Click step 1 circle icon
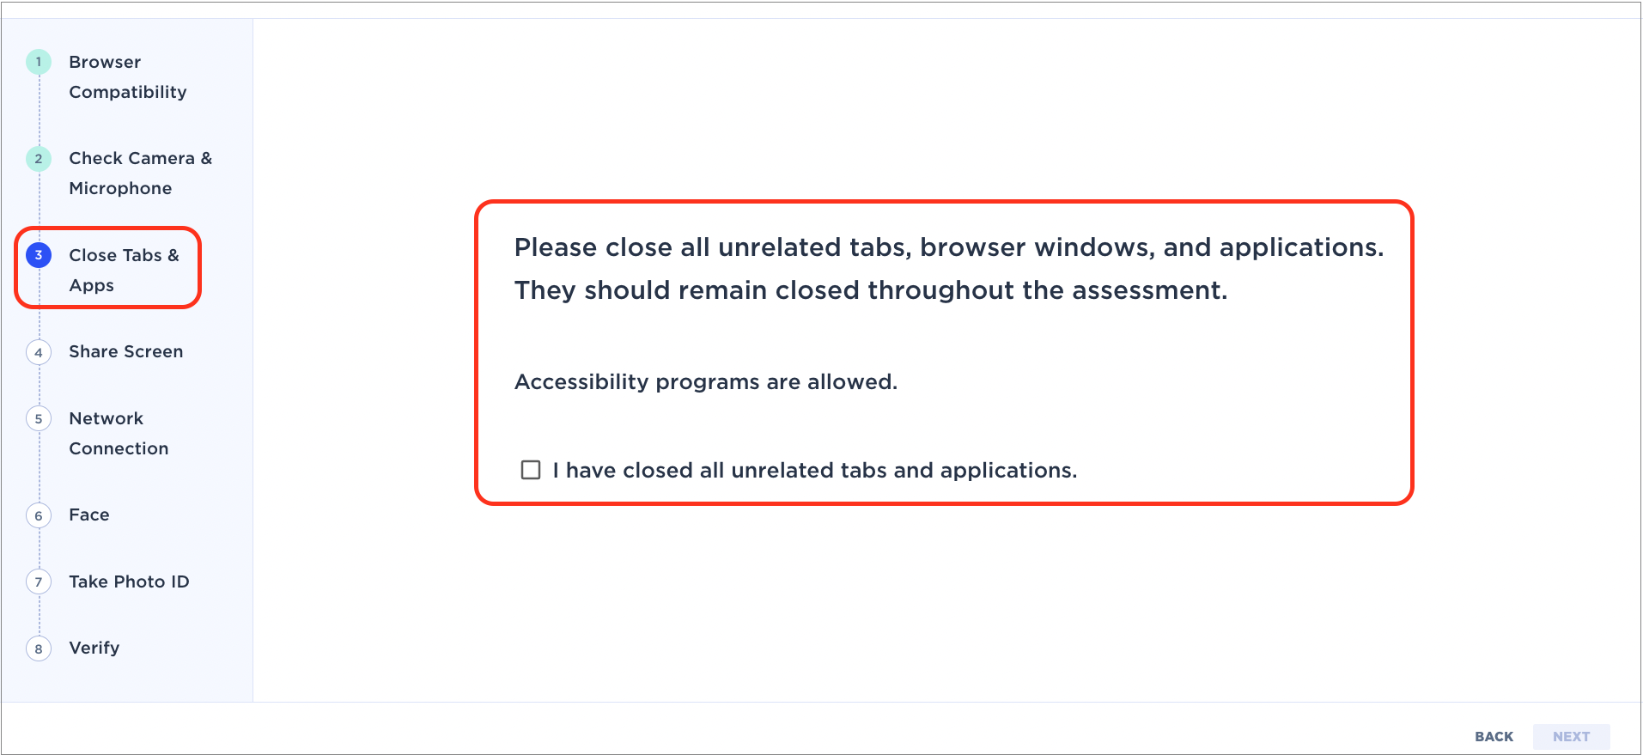 point(39,62)
